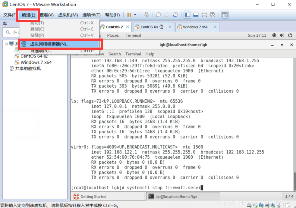Select Windows 7 x64 in the library tree
Viewport: 296px width, 208px height.
(x=36, y=62)
